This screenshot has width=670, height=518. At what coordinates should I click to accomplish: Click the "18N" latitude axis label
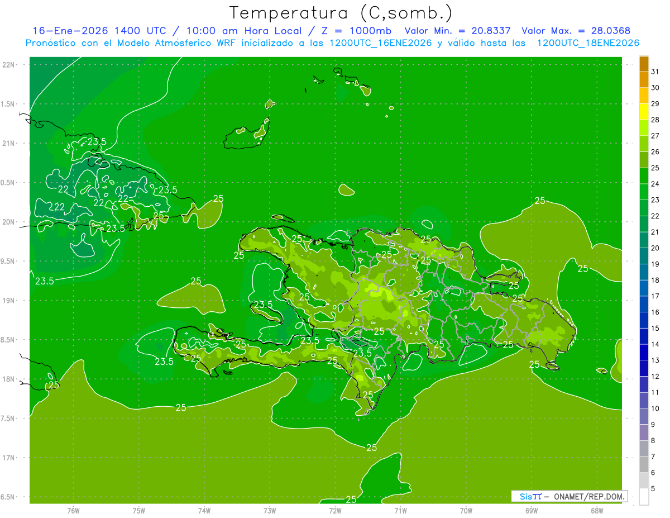[x=9, y=379]
